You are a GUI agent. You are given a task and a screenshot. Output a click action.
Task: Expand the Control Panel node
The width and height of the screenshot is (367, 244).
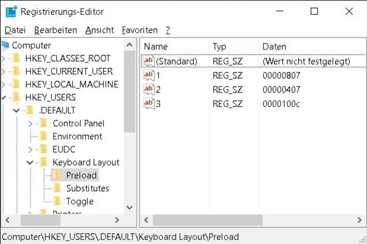point(30,123)
